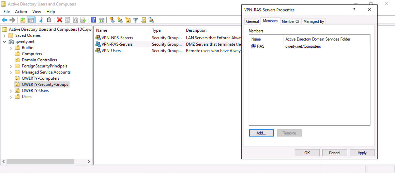Select Active Directory Users and Computers root

pyautogui.click(x=50, y=30)
